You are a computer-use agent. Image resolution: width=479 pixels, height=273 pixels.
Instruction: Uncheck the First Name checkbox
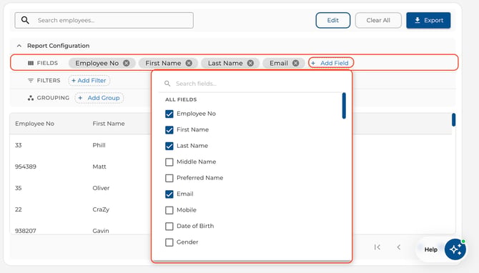[x=169, y=130]
